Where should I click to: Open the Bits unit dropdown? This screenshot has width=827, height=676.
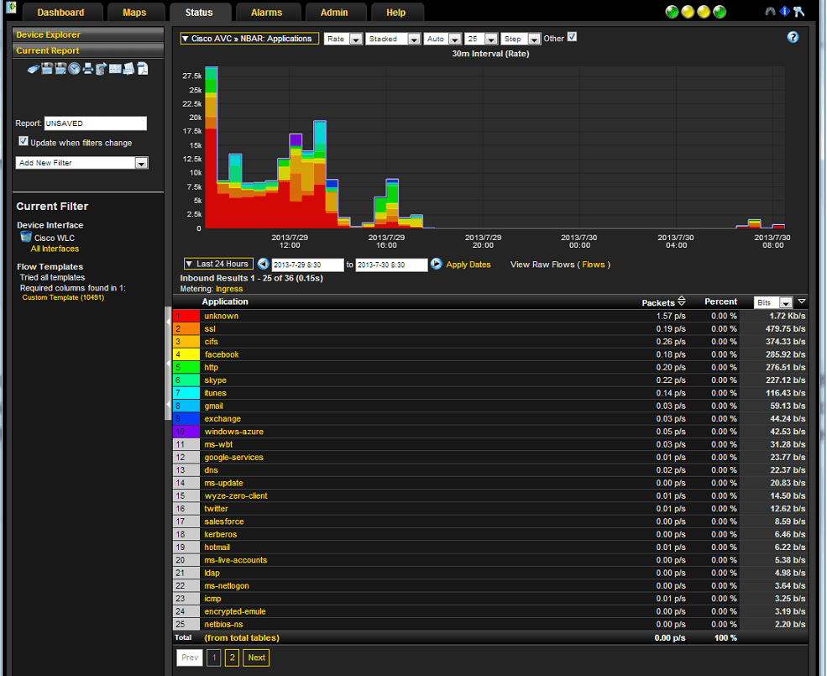(773, 302)
